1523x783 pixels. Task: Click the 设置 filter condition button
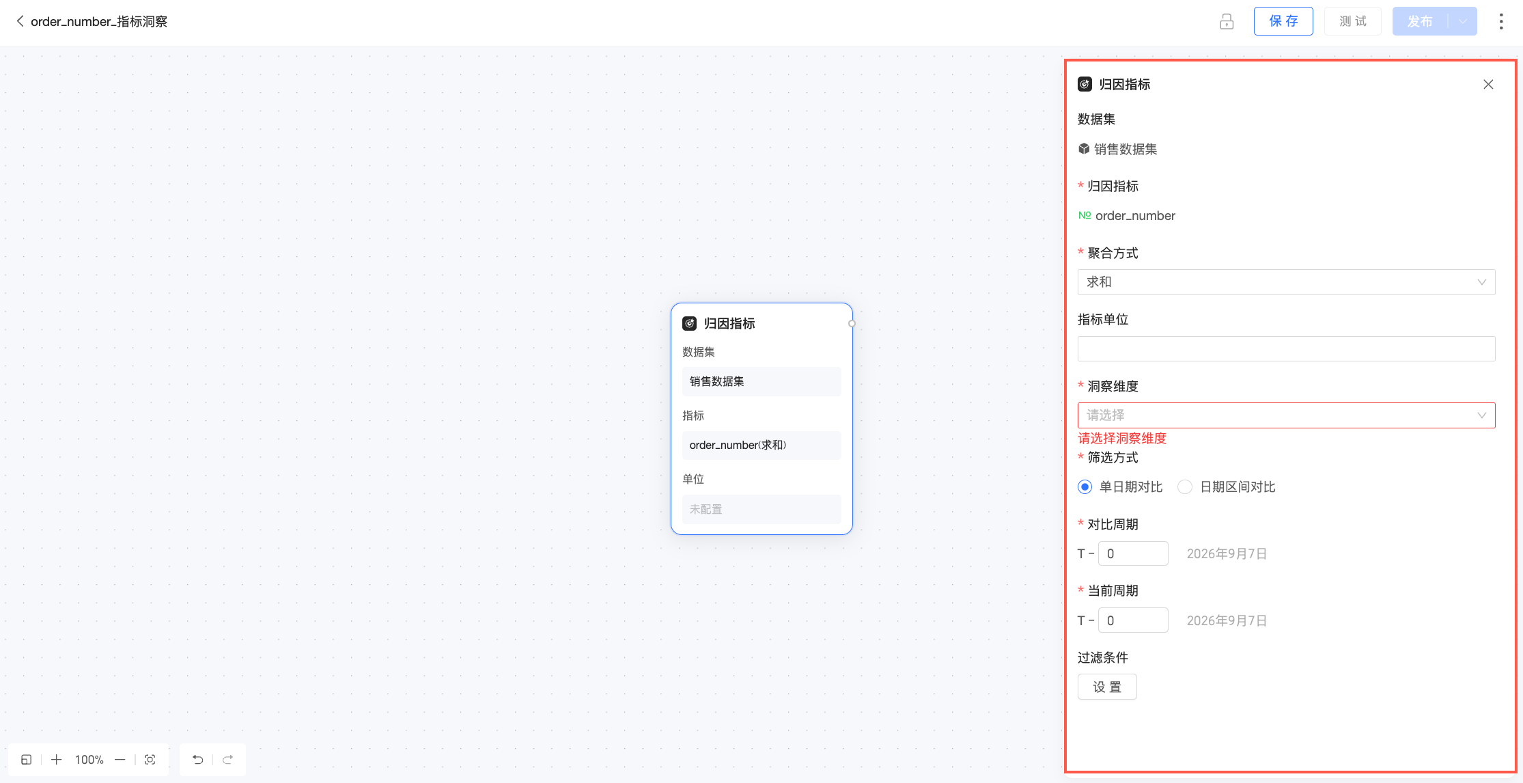point(1107,687)
